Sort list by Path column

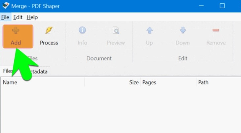[218, 82]
